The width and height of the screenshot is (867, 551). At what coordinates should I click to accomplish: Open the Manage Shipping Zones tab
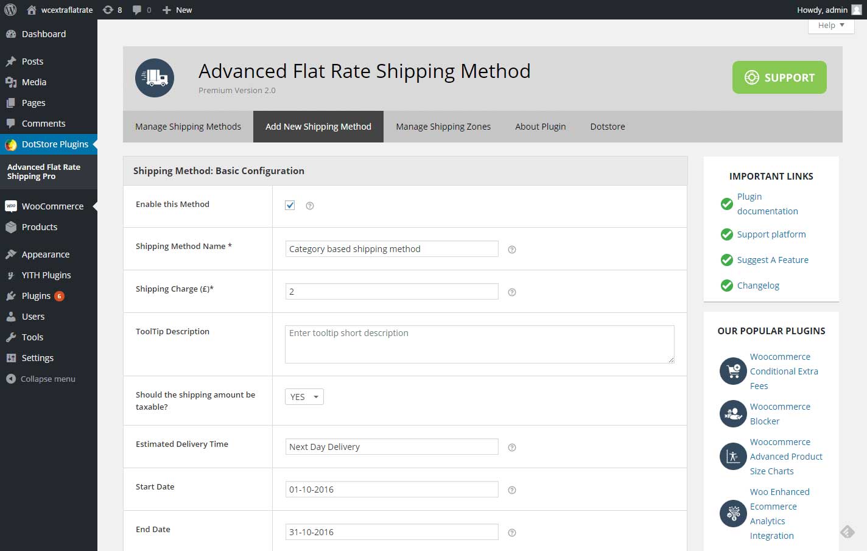(443, 127)
